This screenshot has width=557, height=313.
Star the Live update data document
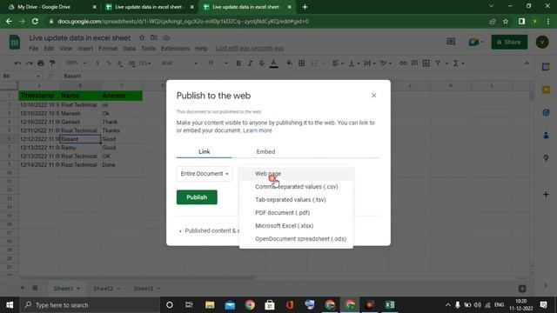142,37
